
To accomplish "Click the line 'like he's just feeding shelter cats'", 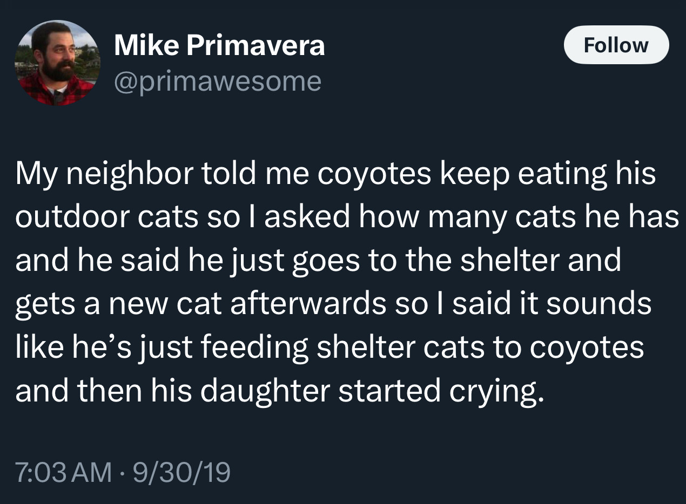I will 329,348.
